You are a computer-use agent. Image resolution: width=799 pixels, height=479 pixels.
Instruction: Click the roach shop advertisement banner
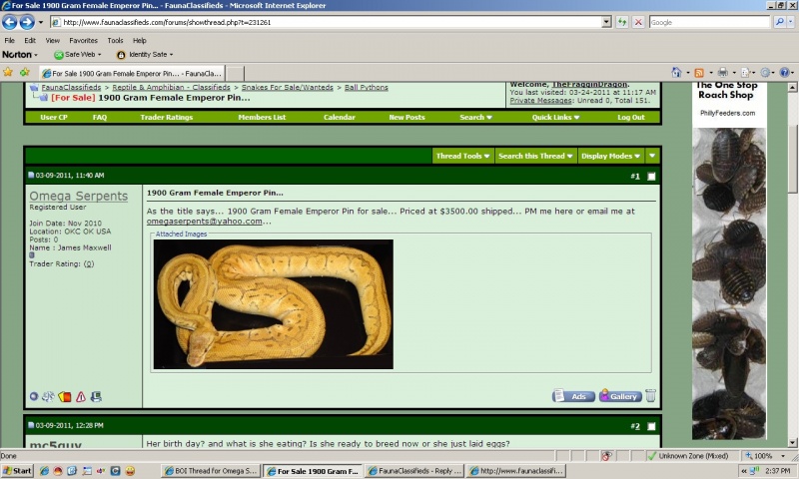click(x=729, y=260)
